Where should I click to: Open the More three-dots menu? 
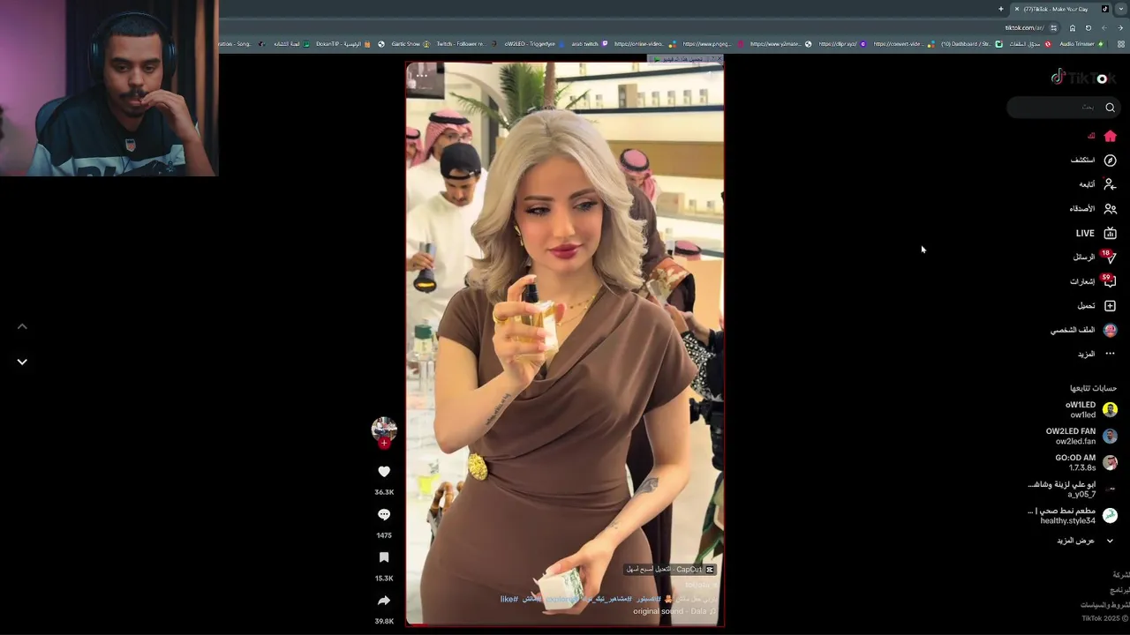pos(1110,354)
